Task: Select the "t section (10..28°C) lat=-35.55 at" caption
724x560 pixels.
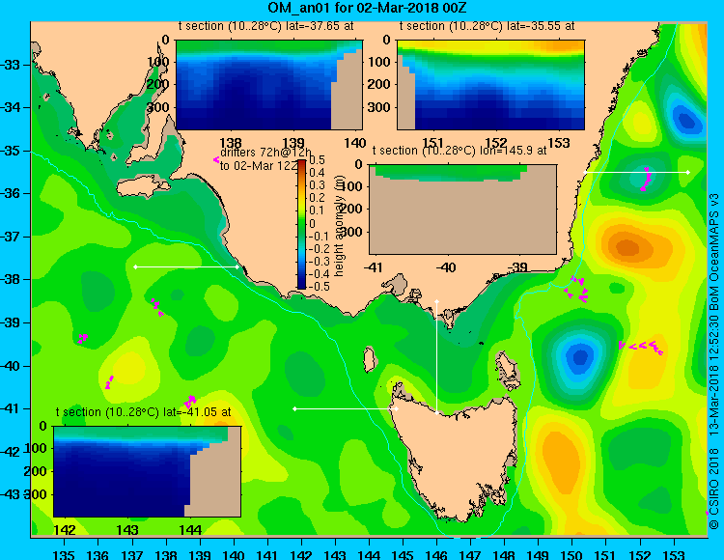Action: pos(487,26)
